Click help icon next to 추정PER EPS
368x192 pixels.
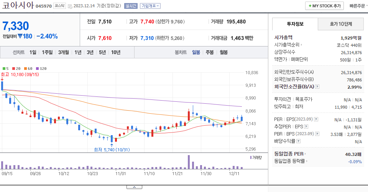(306, 127)
